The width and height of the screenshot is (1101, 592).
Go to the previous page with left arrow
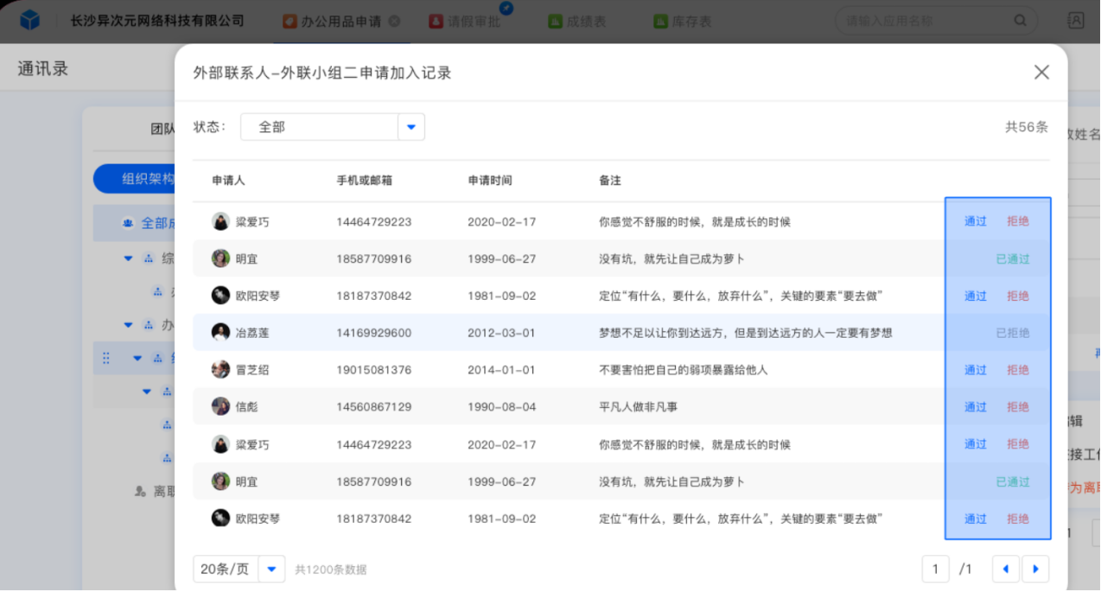tap(1005, 569)
